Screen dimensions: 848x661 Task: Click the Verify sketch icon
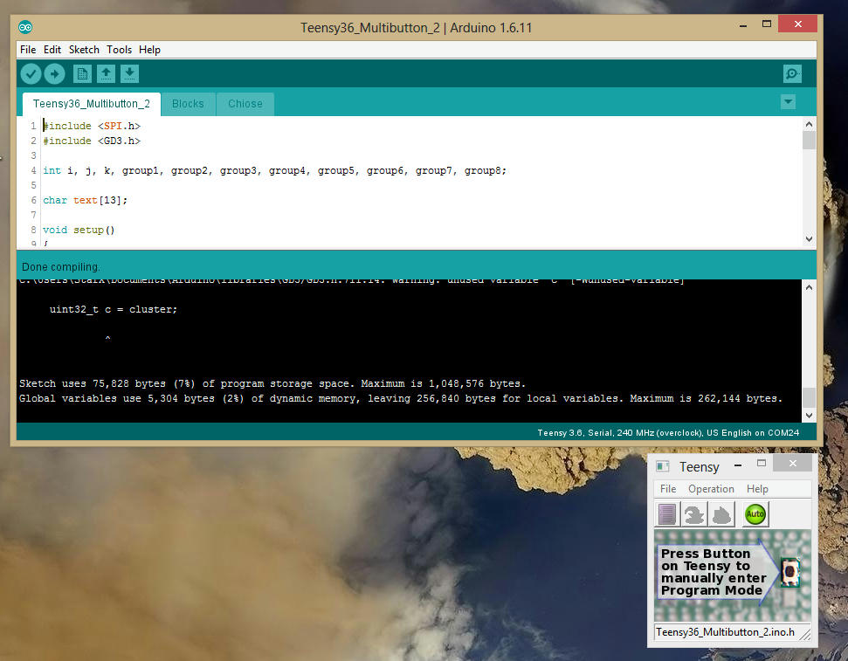[31, 73]
